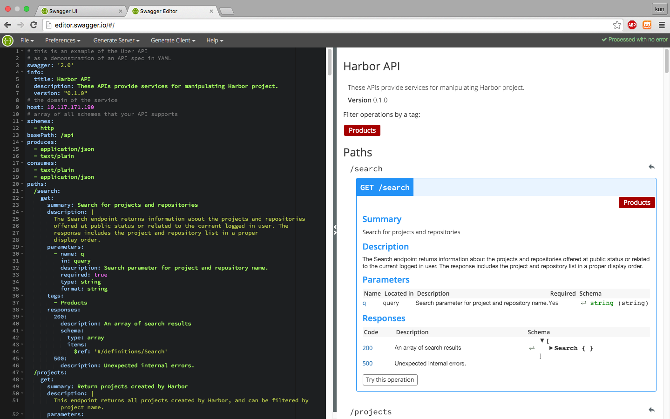Click the /search path heading

[366, 169]
